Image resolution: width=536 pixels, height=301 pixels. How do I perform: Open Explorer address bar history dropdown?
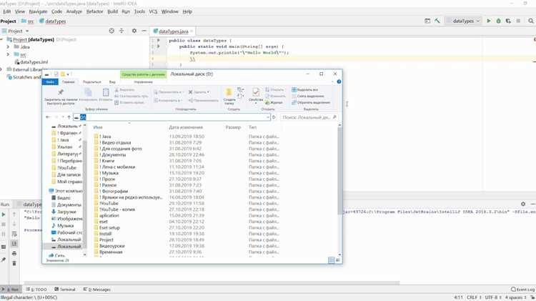pos(268,117)
